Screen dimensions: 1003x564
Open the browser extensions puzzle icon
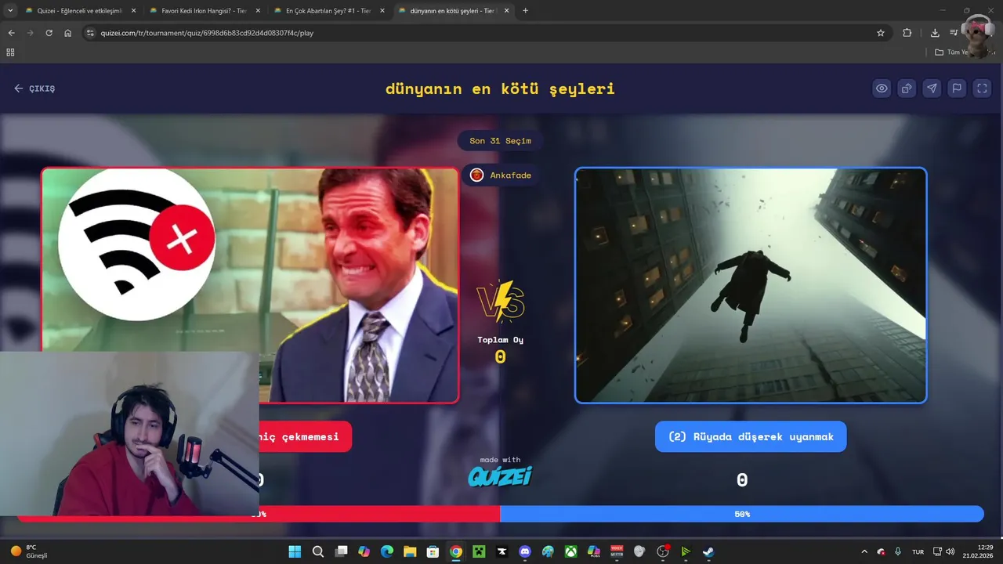(907, 33)
